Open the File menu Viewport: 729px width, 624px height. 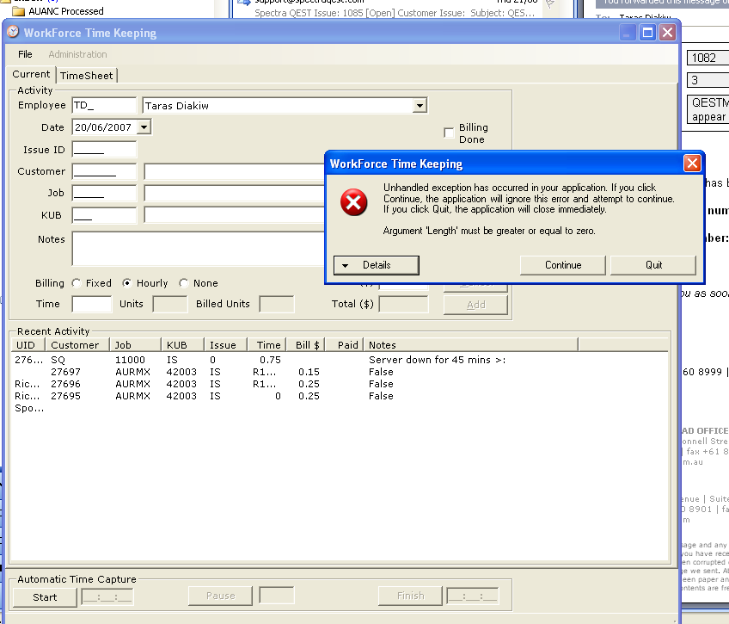pyautogui.click(x=25, y=54)
